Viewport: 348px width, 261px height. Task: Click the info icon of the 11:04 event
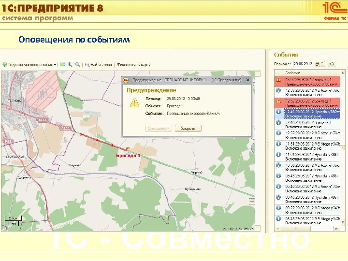click(278, 154)
